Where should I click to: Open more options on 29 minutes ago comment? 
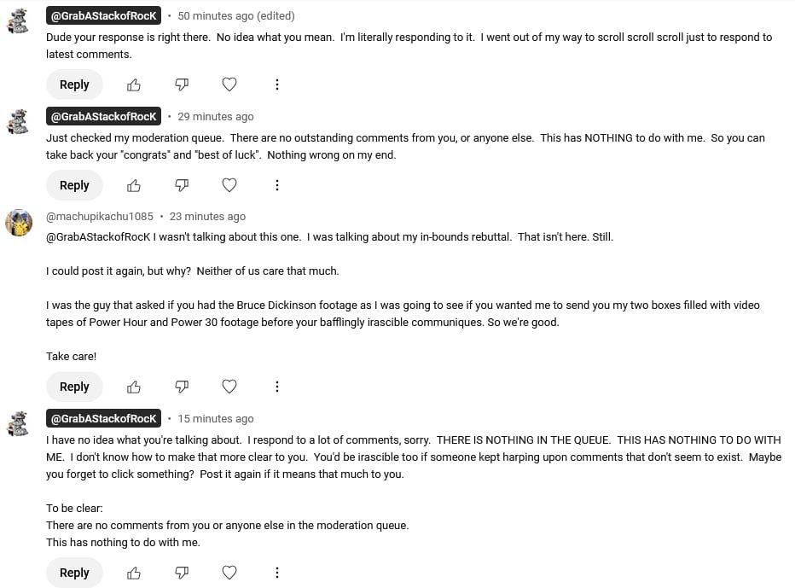point(277,185)
